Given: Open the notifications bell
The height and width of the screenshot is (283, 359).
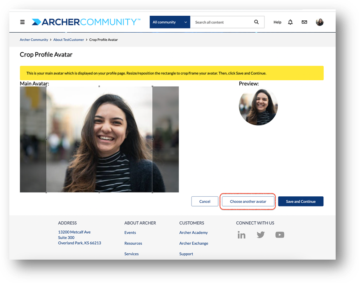Looking at the screenshot, I should [x=290, y=22].
